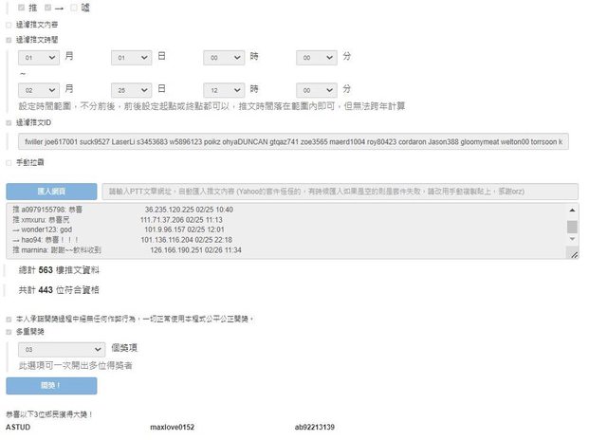Toggle the 噓 boo-type checkbox
The image size is (607, 440).
[72, 8]
